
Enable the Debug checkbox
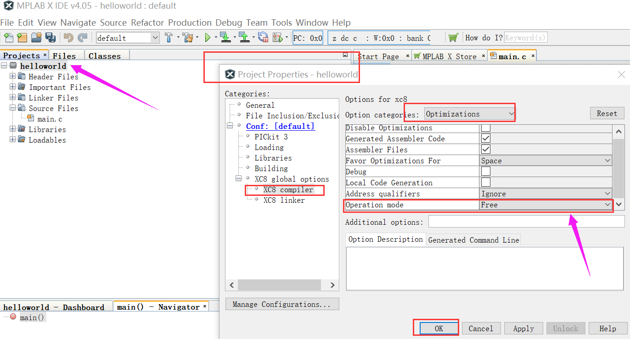485,171
